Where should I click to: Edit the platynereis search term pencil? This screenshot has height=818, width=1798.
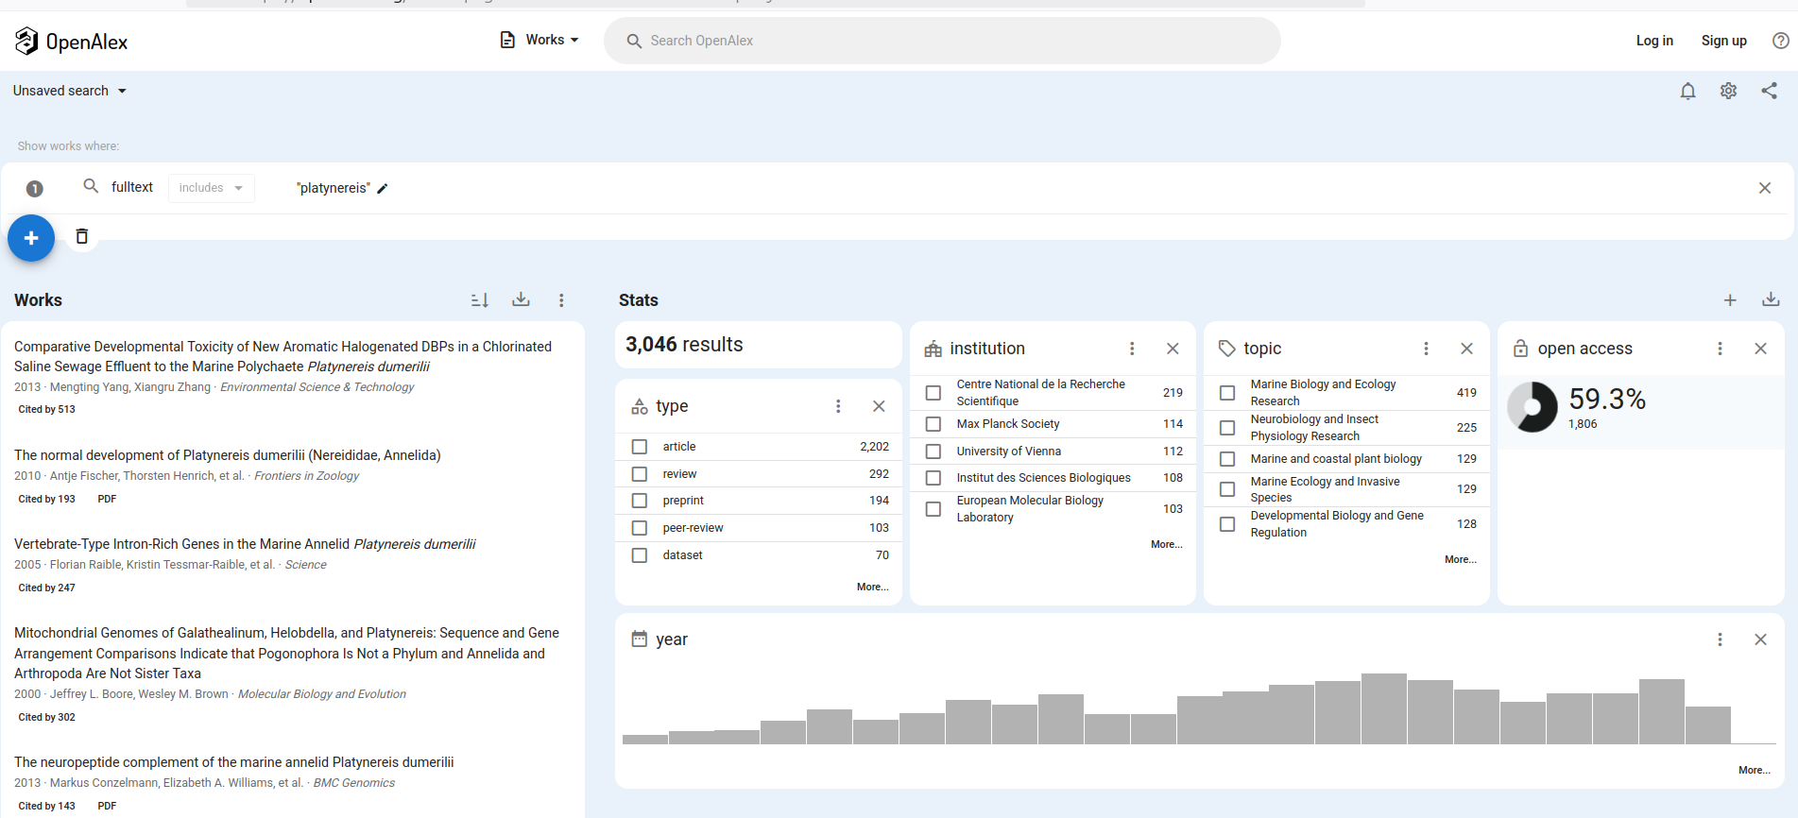coord(383,189)
